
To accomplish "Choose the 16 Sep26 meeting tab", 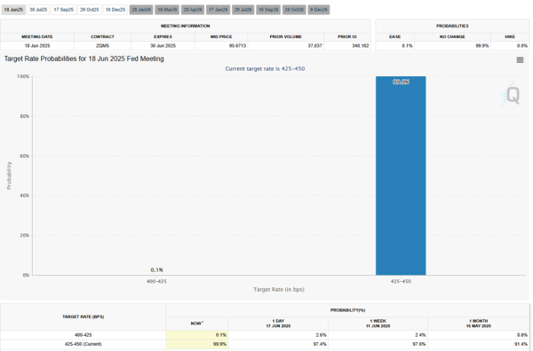I will 268,10.
